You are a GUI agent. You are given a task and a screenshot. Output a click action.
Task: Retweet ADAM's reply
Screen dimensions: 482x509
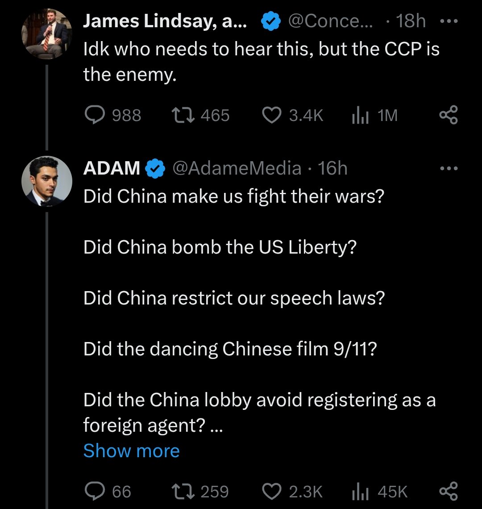[183, 491]
